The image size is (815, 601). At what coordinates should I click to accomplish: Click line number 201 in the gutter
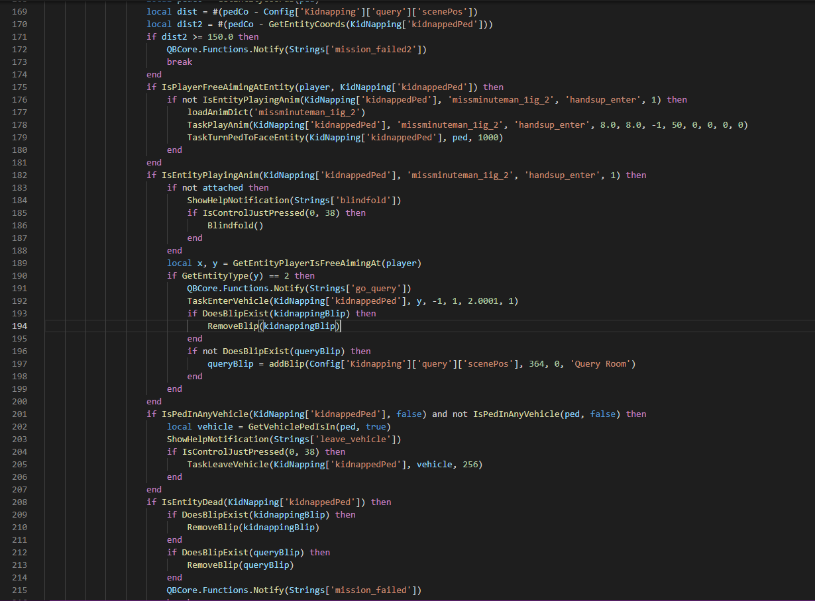(21, 414)
